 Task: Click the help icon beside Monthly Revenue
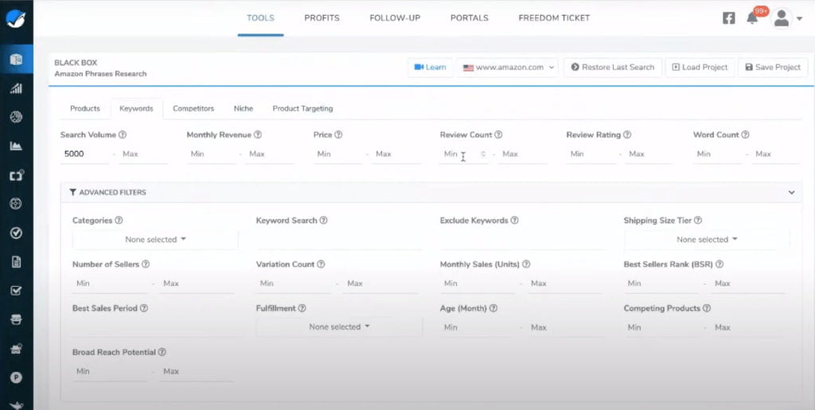pyautogui.click(x=257, y=134)
